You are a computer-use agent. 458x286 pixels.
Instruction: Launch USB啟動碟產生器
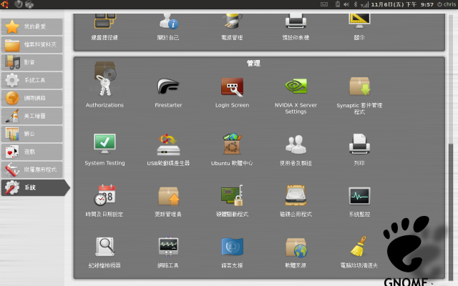(168, 144)
